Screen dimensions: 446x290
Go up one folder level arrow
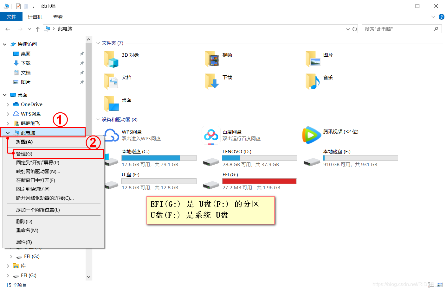pos(38,29)
